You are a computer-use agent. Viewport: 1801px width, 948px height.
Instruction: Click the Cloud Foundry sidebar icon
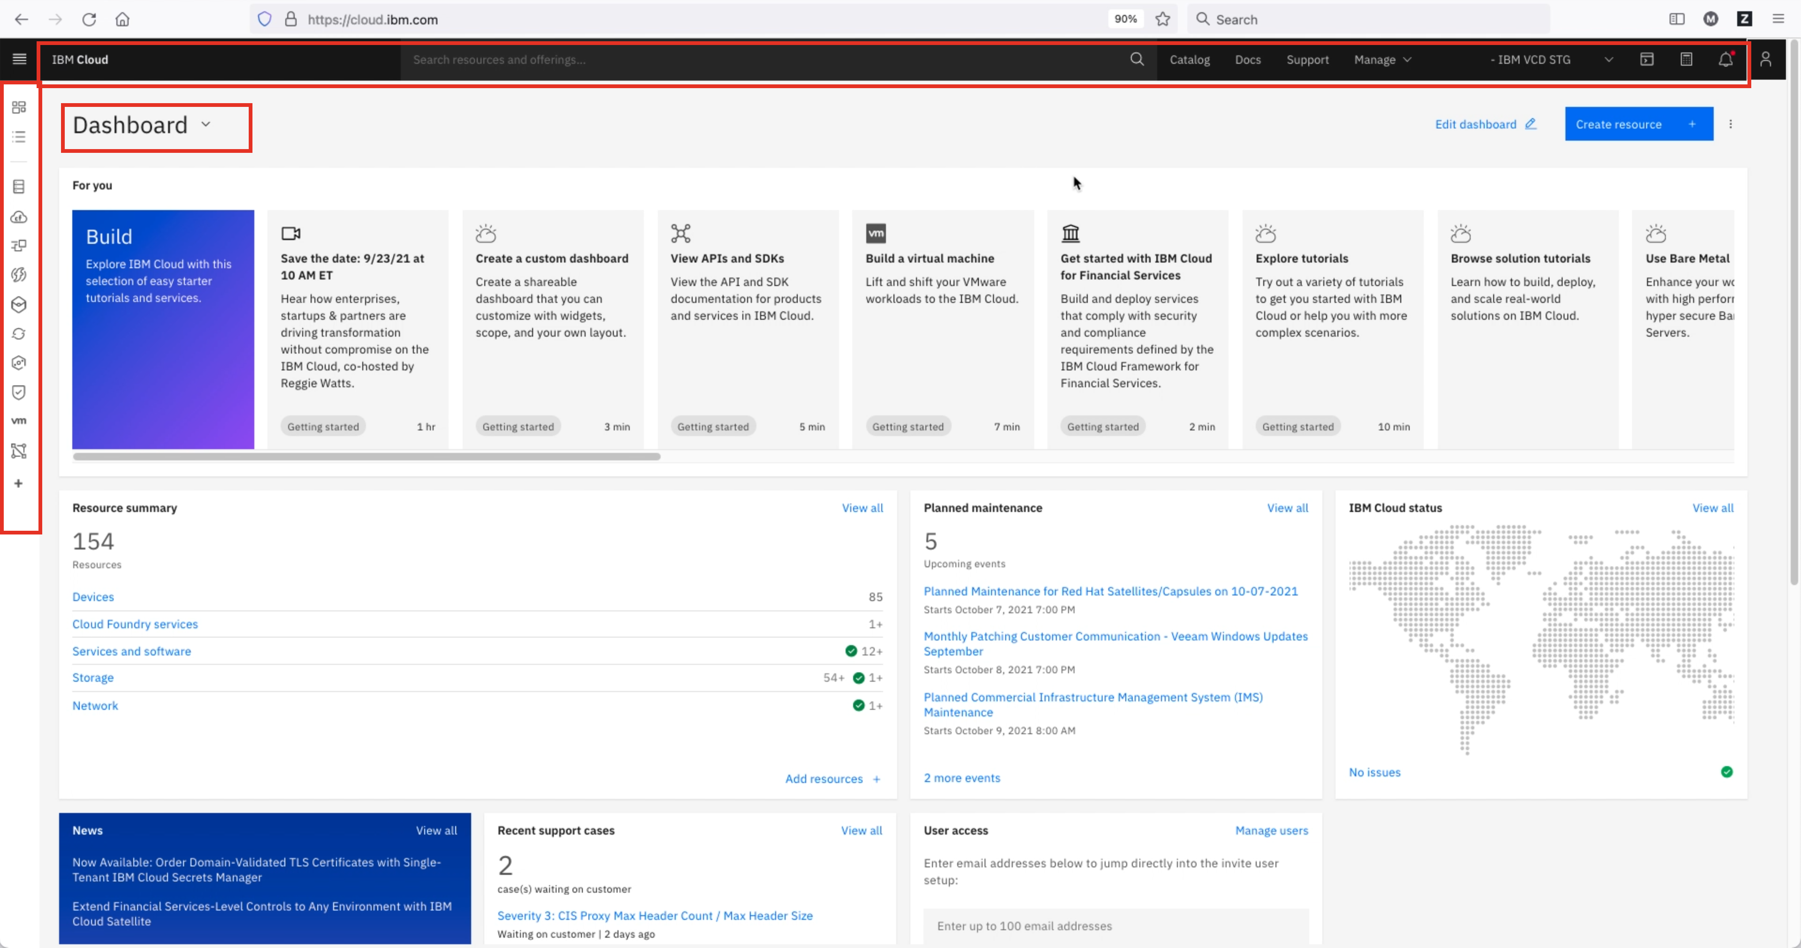click(19, 217)
